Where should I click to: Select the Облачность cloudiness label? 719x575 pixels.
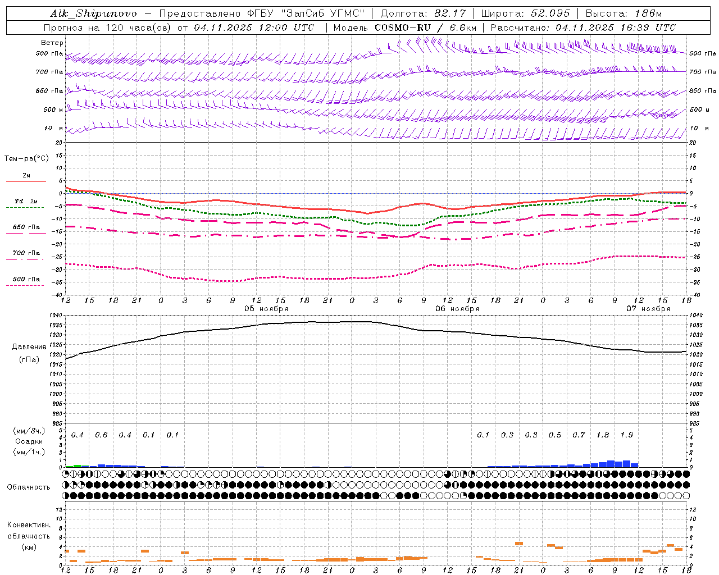[x=29, y=487]
